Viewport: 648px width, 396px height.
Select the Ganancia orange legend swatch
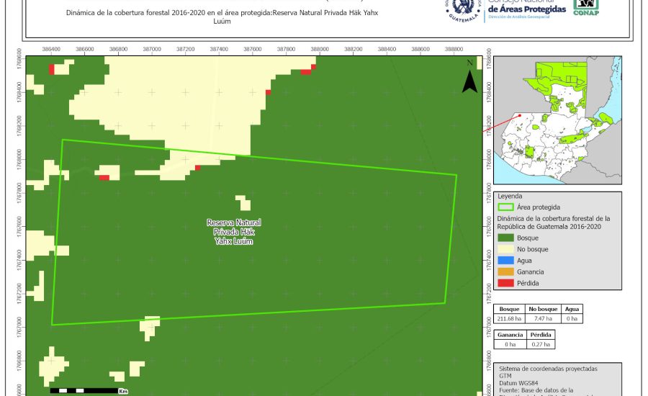tap(508, 271)
